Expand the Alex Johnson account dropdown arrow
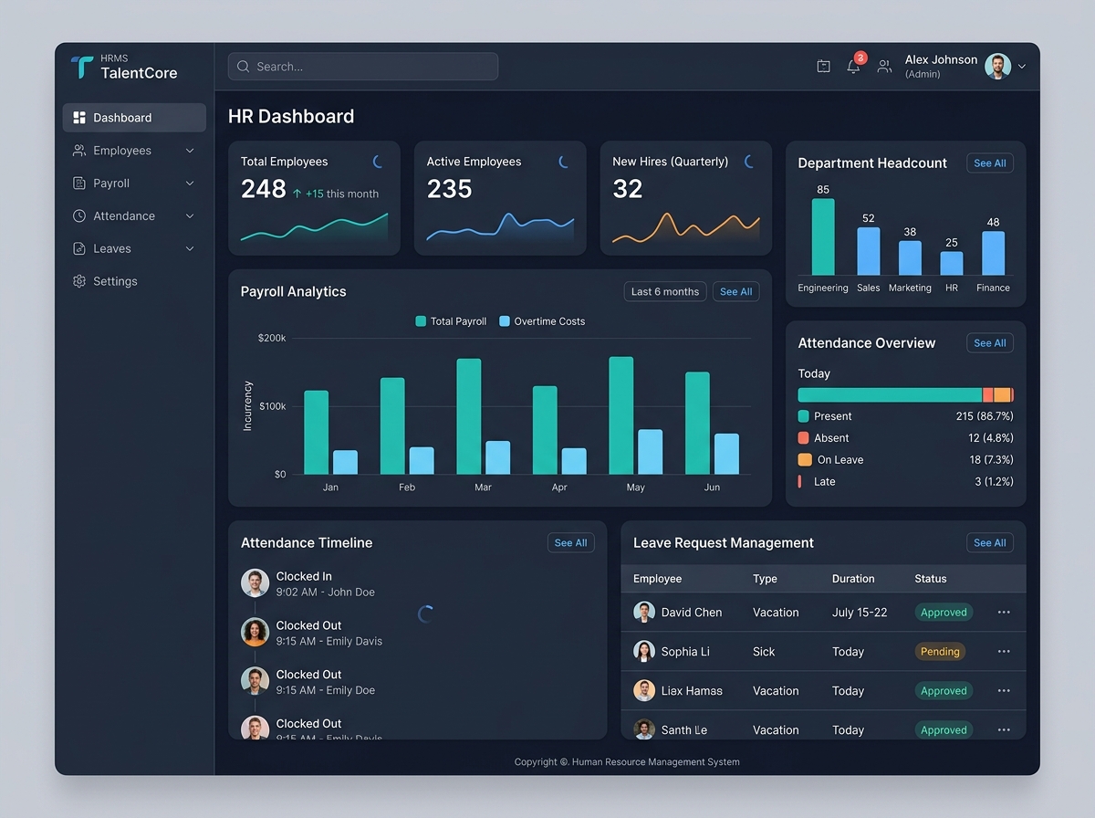1095x818 pixels. [1022, 67]
